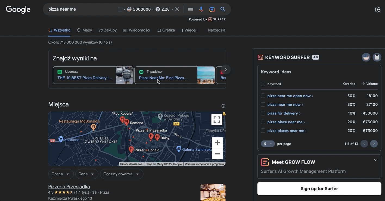Select all keywords via header checkbox
This screenshot has width=385, height=201.
(263, 84)
